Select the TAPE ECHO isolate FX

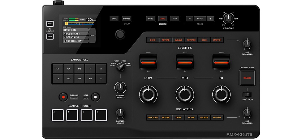pos(153,117)
